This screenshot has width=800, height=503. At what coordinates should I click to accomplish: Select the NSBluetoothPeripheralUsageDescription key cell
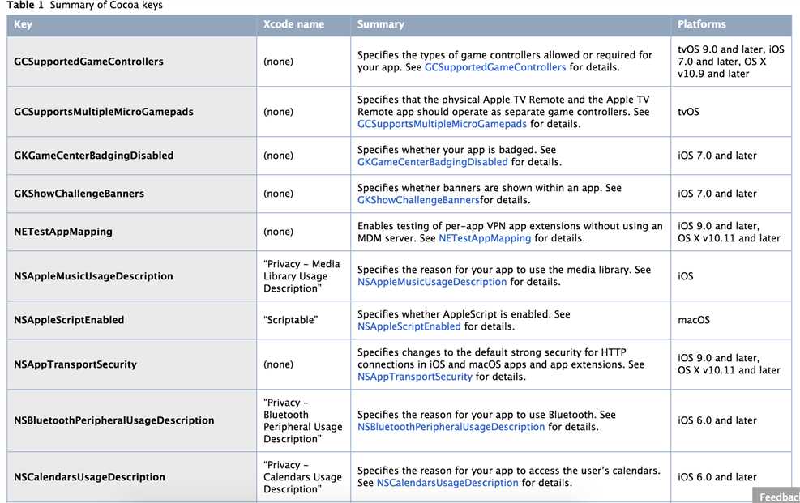pyautogui.click(x=131, y=420)
